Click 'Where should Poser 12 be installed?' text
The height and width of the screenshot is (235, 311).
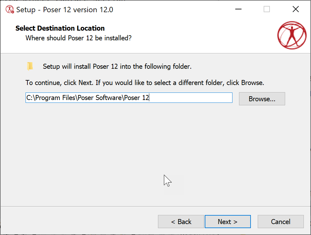pos(79,38)
